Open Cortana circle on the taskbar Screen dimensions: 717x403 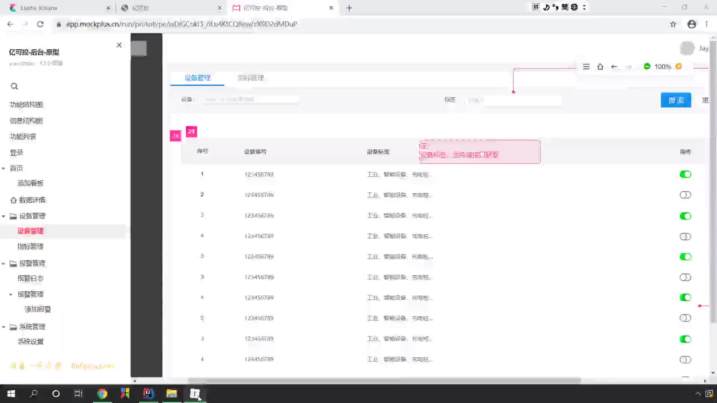56,393
